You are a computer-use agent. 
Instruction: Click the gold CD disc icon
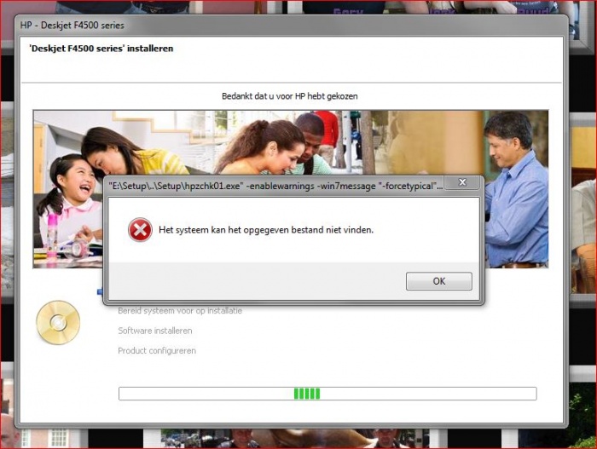(58, 323)
